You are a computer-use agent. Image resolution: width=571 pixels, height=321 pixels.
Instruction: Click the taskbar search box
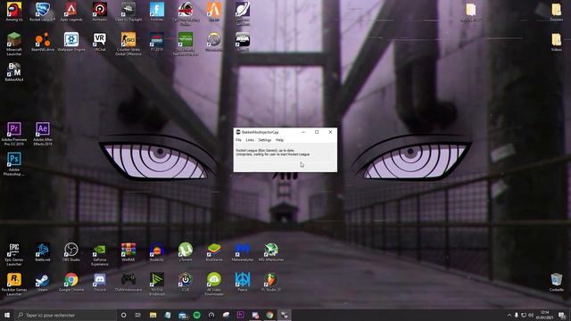click(65, 315)
